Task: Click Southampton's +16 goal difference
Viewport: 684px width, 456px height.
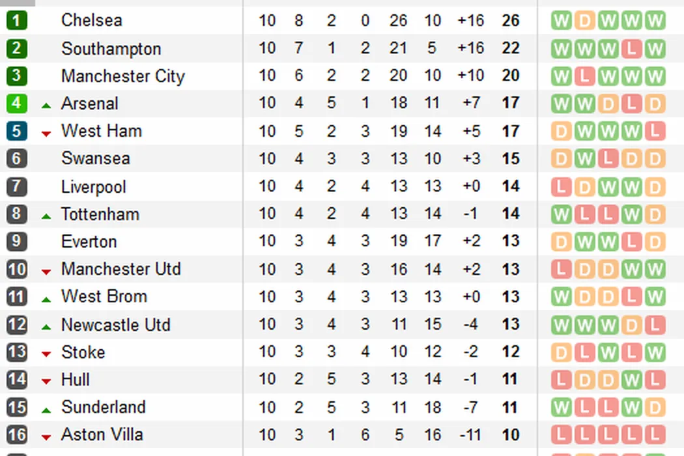Action: click(x=470, y=49)
